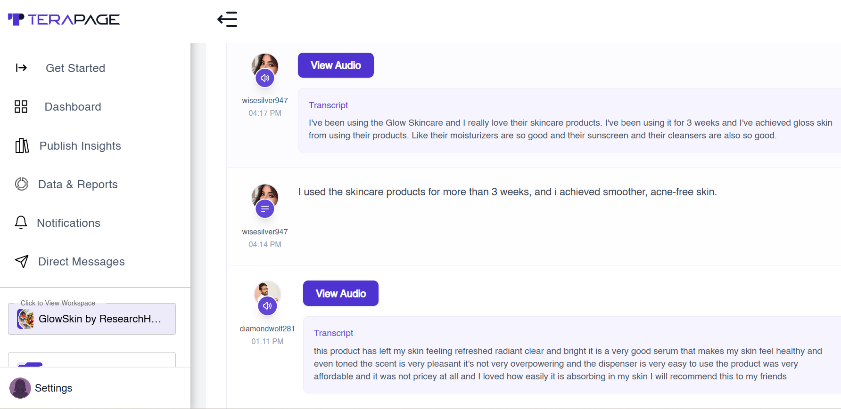Click the Data & Reports chart icon
This screenshot has width=841, height=409.
tap(22, 184)
